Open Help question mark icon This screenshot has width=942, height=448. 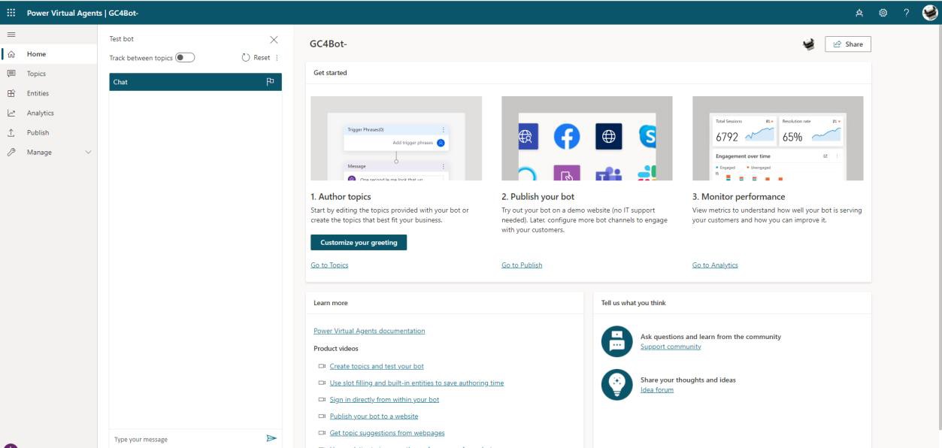coord(907,12)
